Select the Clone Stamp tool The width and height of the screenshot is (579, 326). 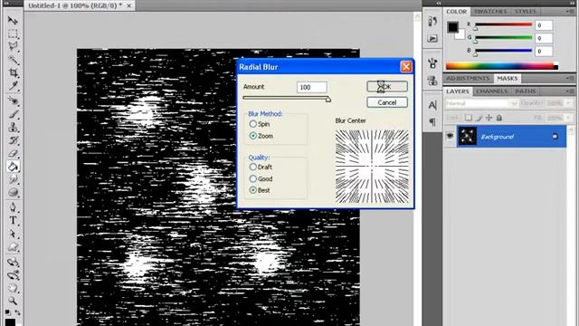coord(13,127)
